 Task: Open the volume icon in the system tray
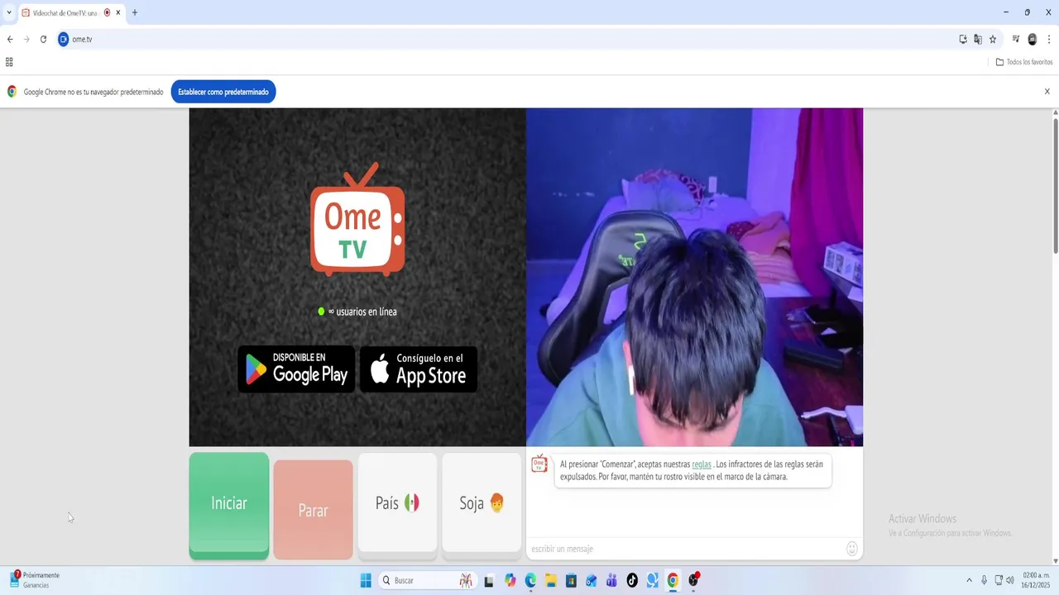(1010, 580)
